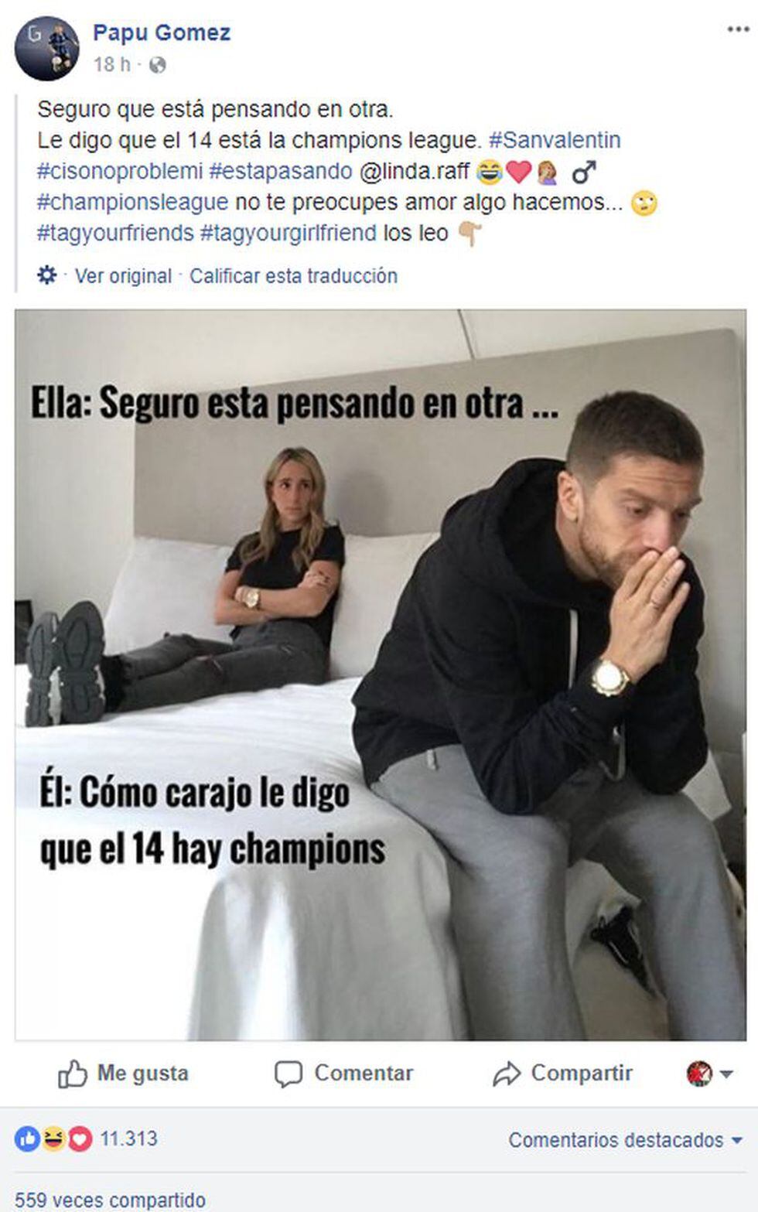The height and width of the screenshot is (1212, 758).
Task: Click the thumbs-up Me gusta icon
Action: click(73, 1074)
